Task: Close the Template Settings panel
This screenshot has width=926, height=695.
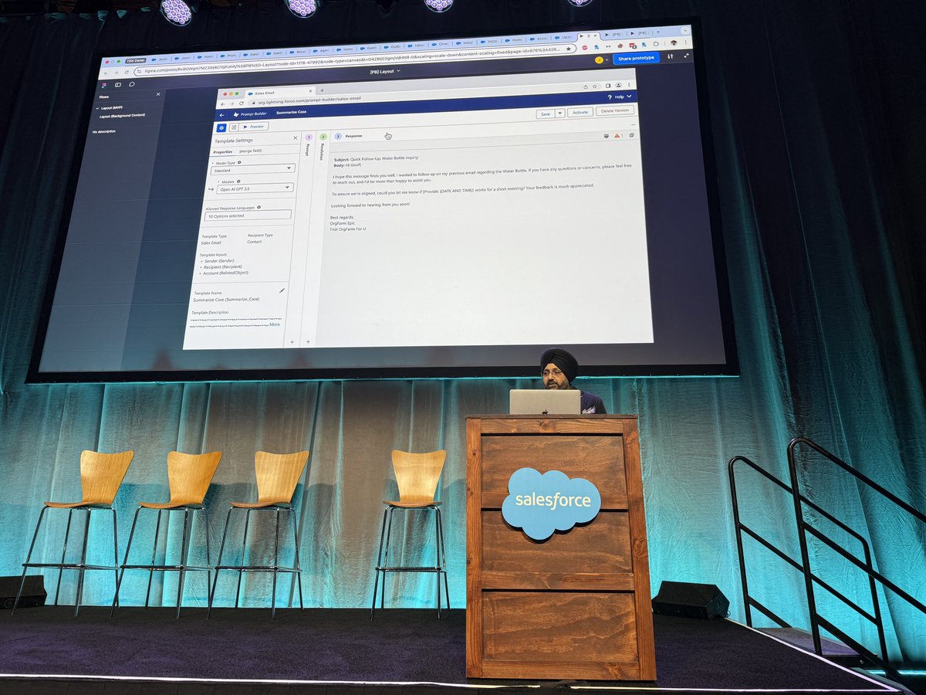Action: coord(296,139)
